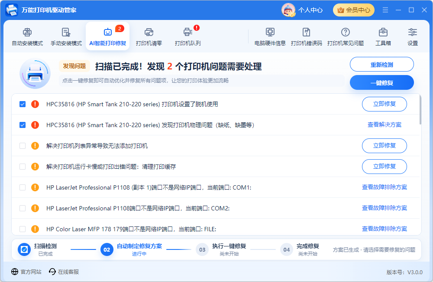Open the 会员中心 button
The image size is (433, 282).
pos(353,10)
